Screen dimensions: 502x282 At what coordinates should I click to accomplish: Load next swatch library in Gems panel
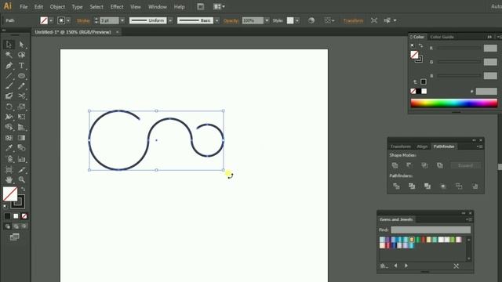coord(406,266)
